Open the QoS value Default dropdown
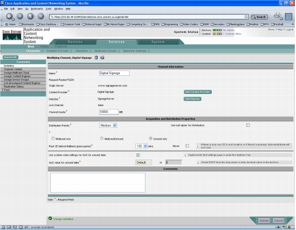 [143, 162]
